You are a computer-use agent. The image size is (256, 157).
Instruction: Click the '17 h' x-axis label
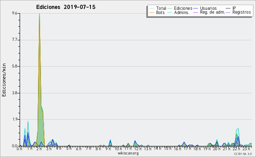tap(187, 149)
